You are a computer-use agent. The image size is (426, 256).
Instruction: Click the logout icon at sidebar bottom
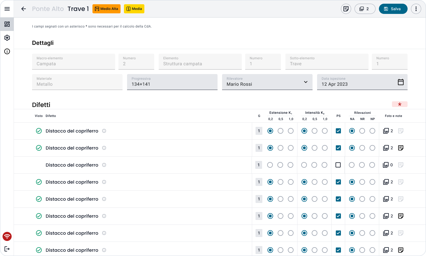coord(7,249)
